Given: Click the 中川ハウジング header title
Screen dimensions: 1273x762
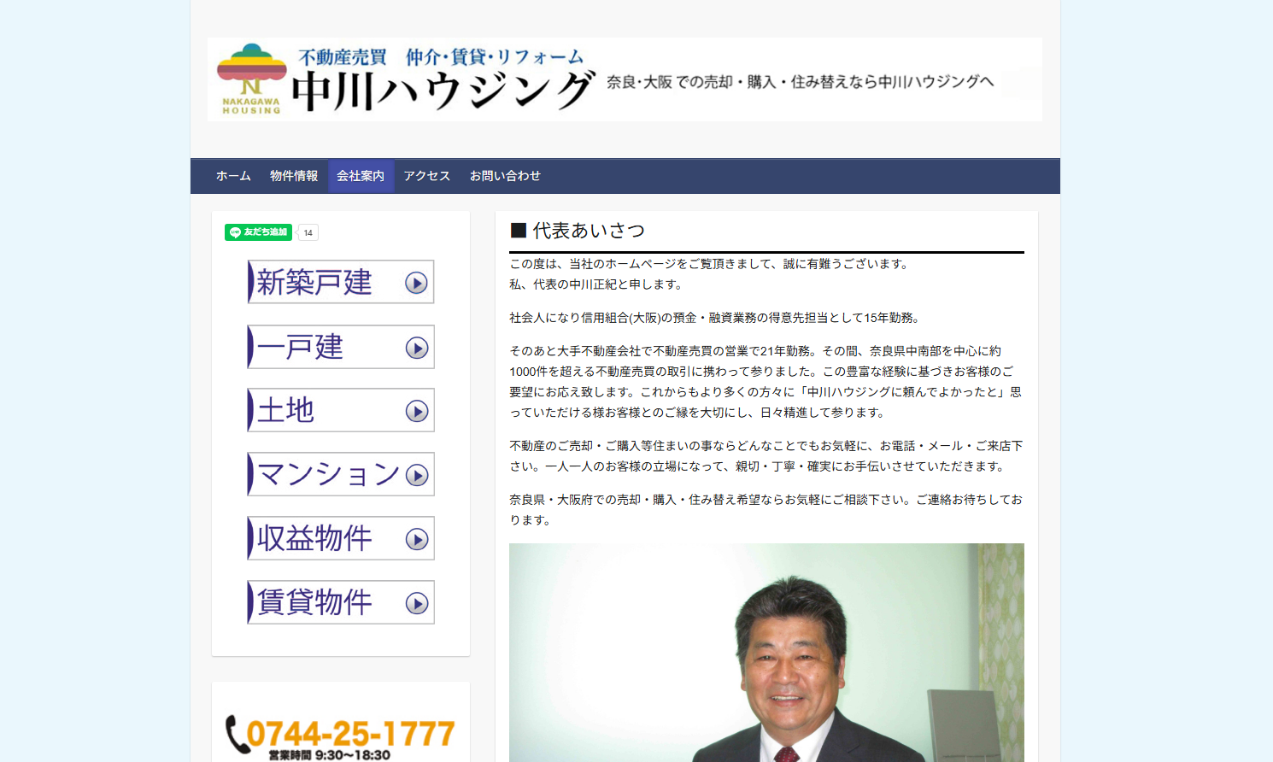Looking at the screenshot, I should (x=443, y=91).
